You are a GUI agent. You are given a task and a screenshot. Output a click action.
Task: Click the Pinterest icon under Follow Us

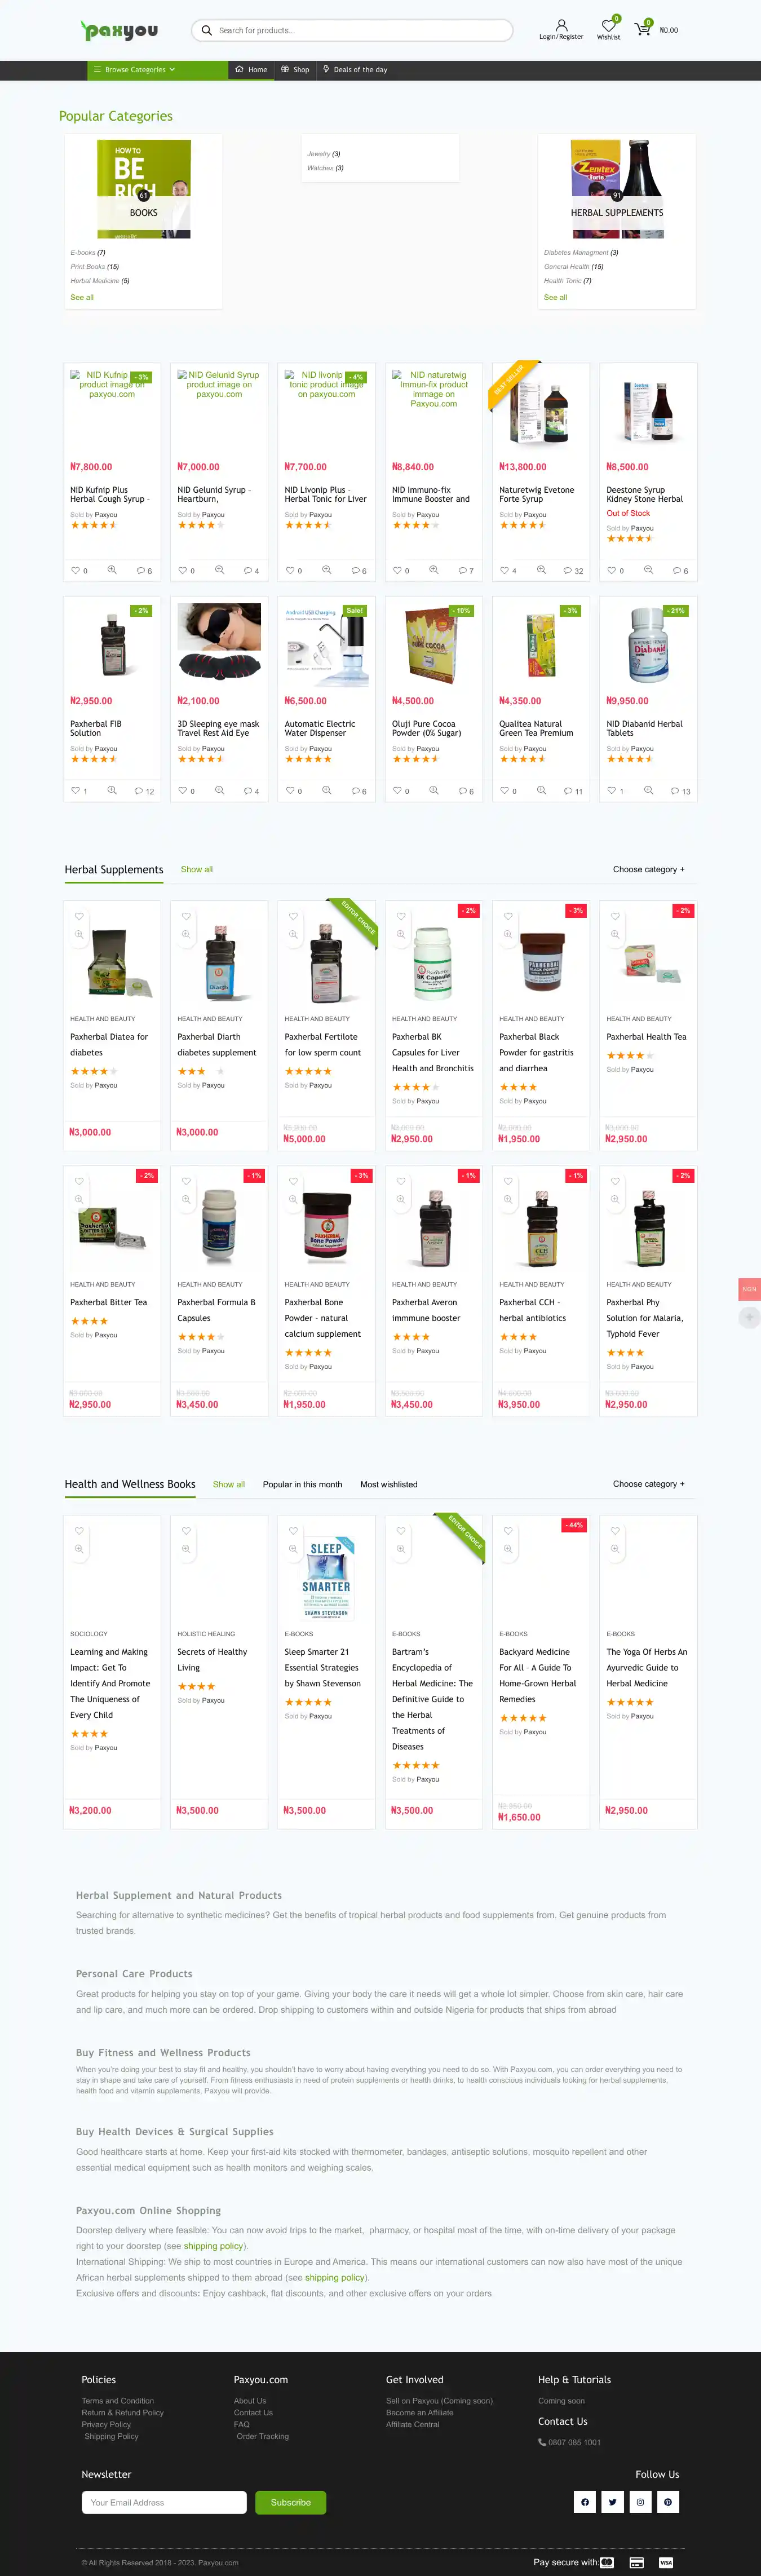[668, 2502]
